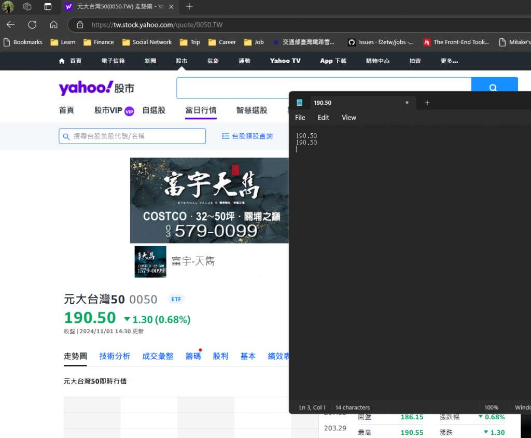Screen dimensions: 531x438
Task: Open the Job bookmark folder
Action: [254, 42]
